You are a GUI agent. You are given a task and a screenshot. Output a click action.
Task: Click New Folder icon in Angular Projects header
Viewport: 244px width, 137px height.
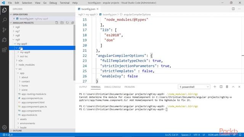point(62,23)
